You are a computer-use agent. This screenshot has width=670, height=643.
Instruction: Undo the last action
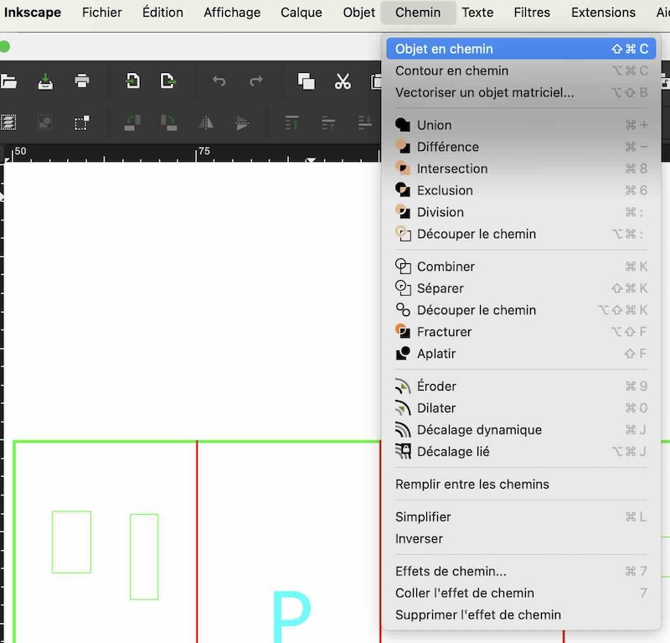(219, 80)
